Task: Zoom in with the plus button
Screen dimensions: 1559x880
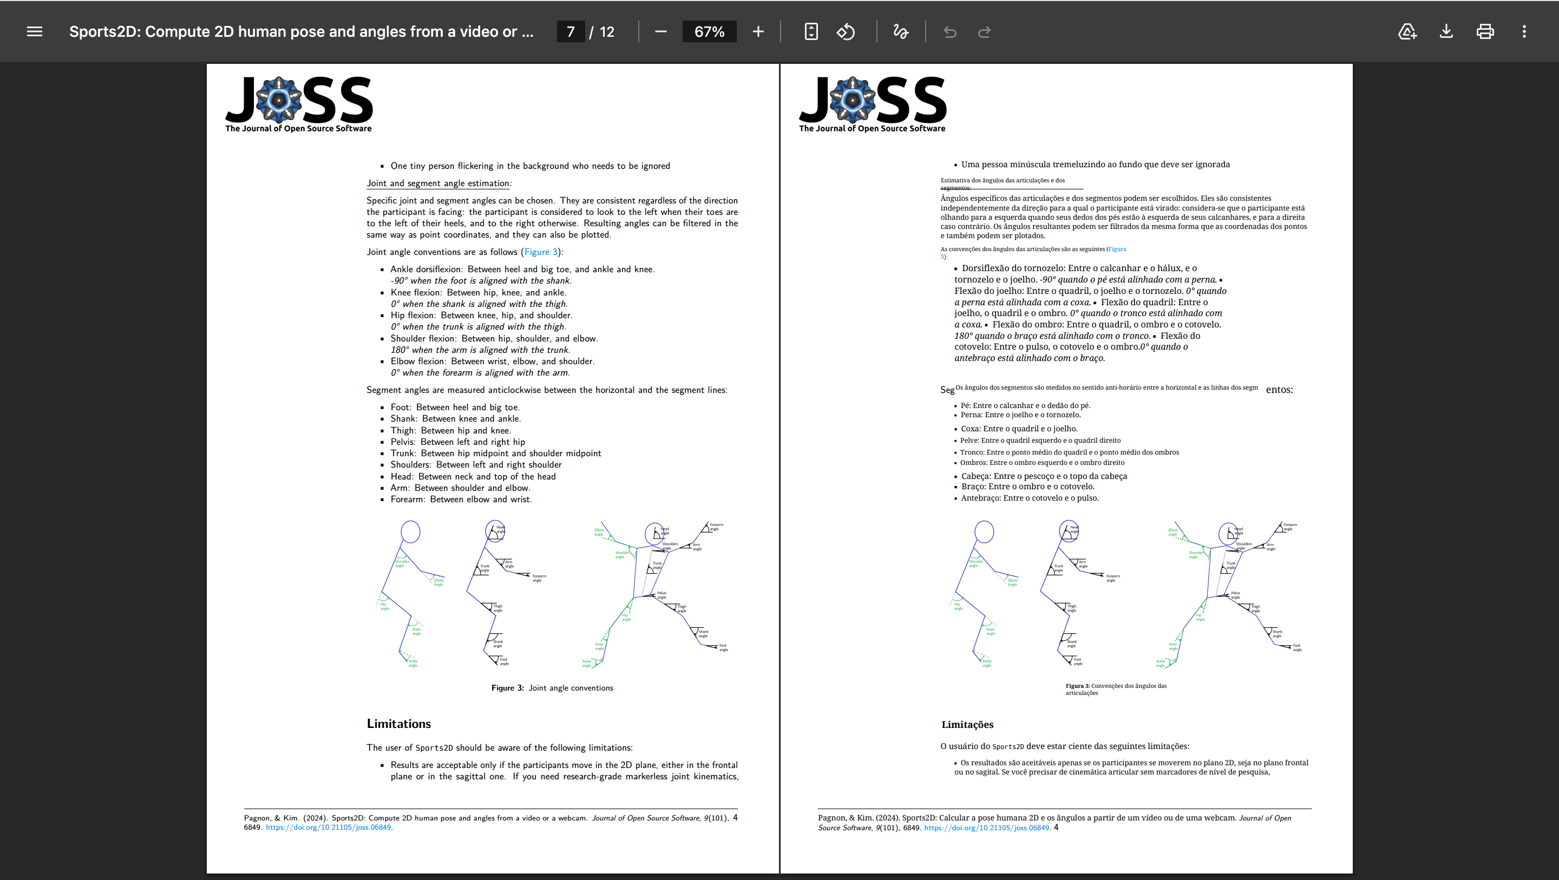Action: coord(758,31)
